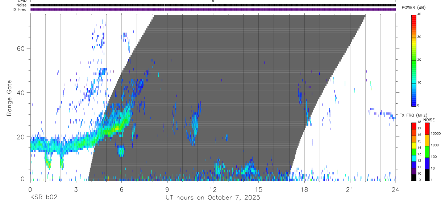
Task: Select the 11 tick on the TX FRQ scale
Action: (420, 167)
